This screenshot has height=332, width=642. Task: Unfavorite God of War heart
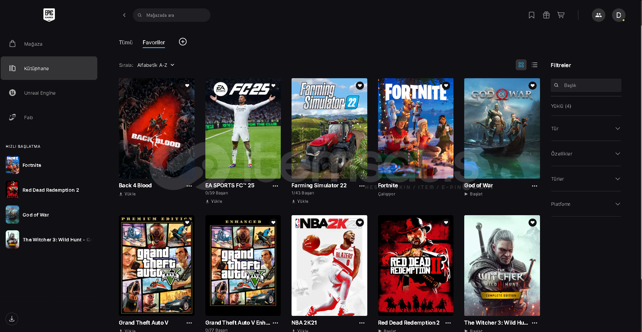533,86
